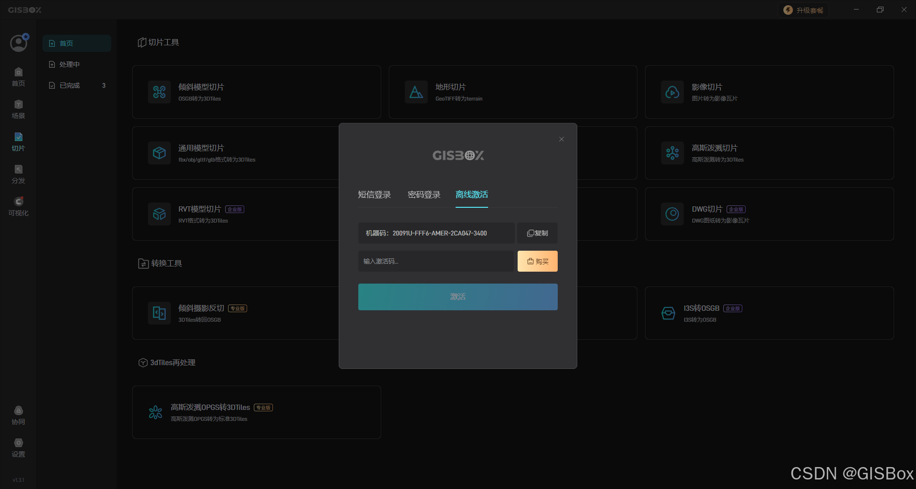Open the 倾斜模型切片 tool icon
This screenshot has height=489, width=916.
coord(159,92)
